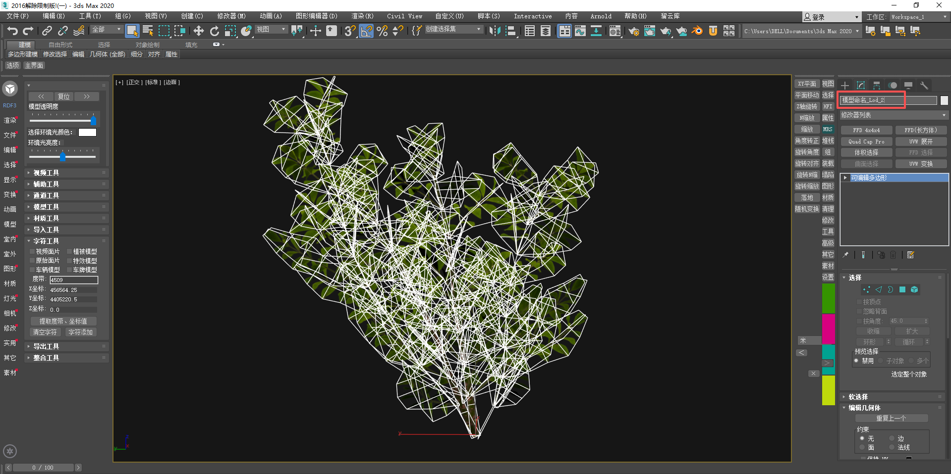951x474 pixels.
Task: Click the FFD 4x4x4 modifier button
Action: click(x=866, y=130)
